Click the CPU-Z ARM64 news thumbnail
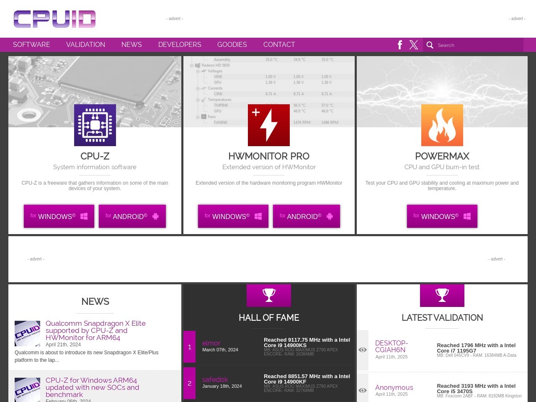The height and width of the screenshot is (402, 536). click(x=27, y=390)
